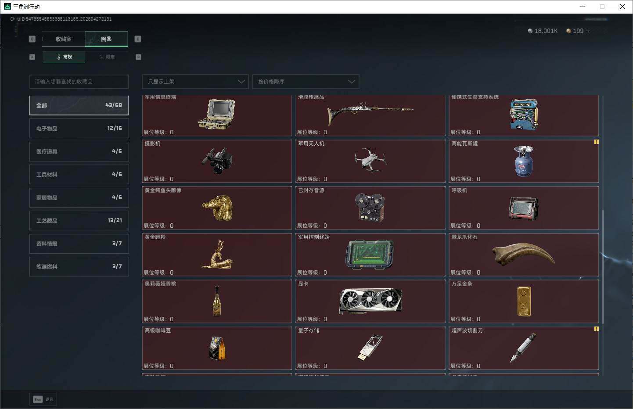
Task: Click the 棘龙爪化石 claw fossil icon
Action: [523, 254]
